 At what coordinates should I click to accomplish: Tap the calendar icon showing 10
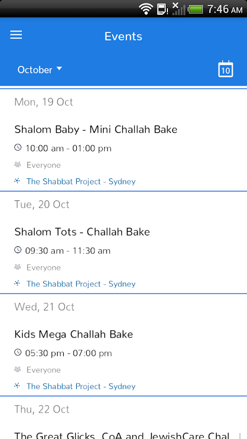[x=226, y=69]
